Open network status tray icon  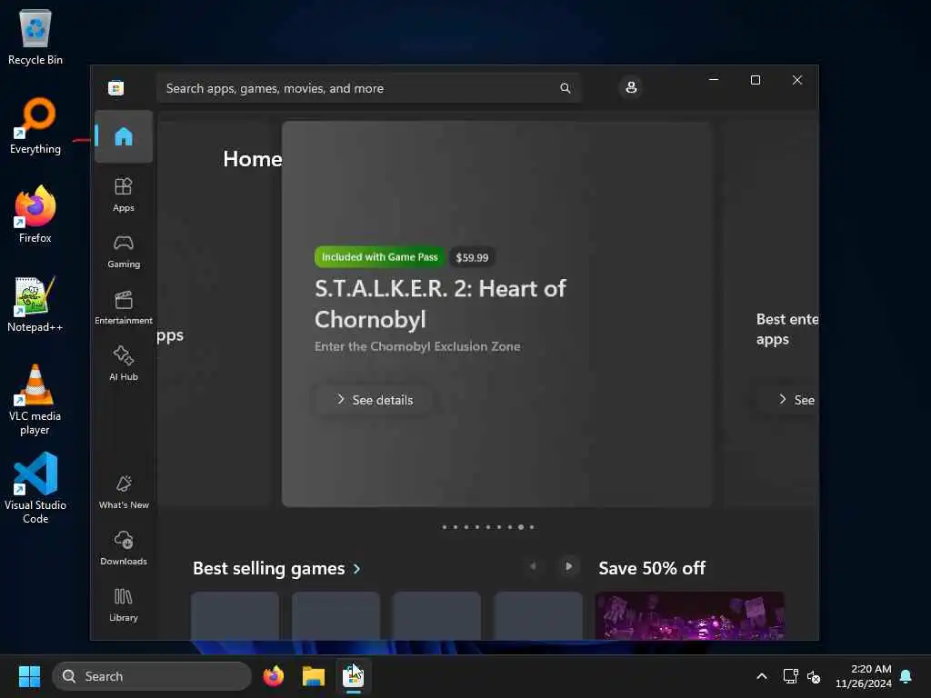(790, 676)
